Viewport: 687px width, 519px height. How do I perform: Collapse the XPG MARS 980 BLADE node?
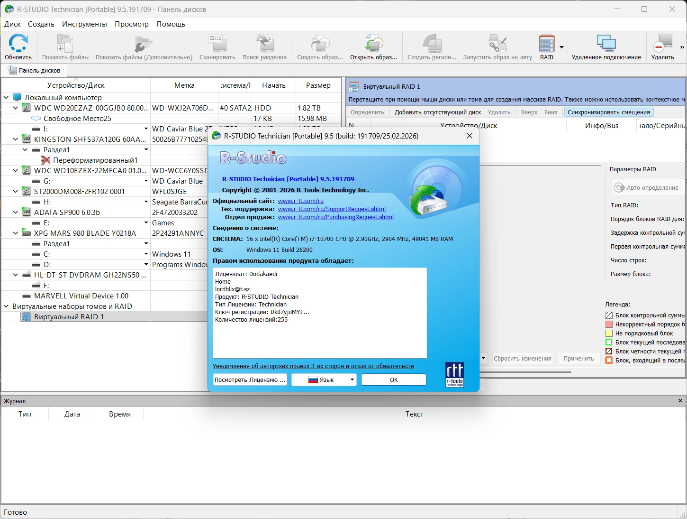point(16,233)
